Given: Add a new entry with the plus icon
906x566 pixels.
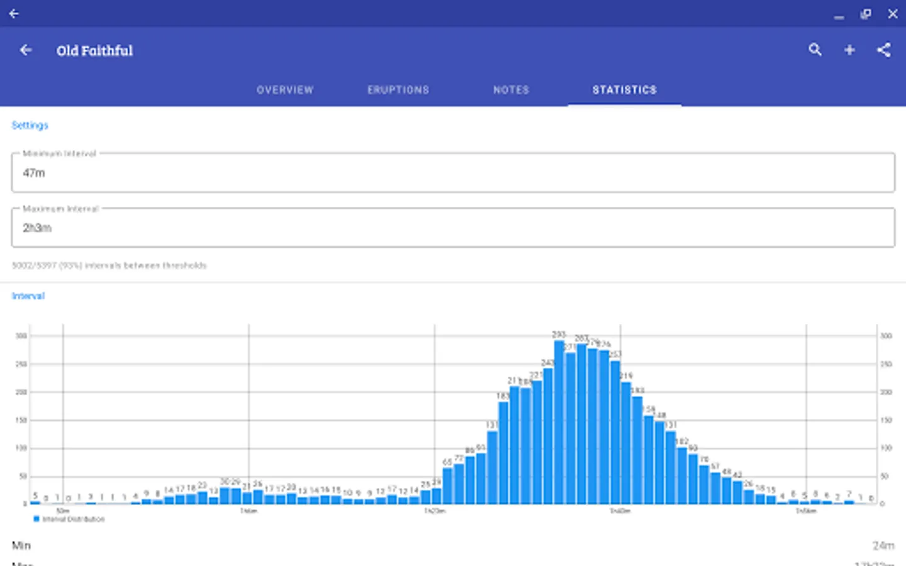Looking at the screenshot, I should 849,50.
